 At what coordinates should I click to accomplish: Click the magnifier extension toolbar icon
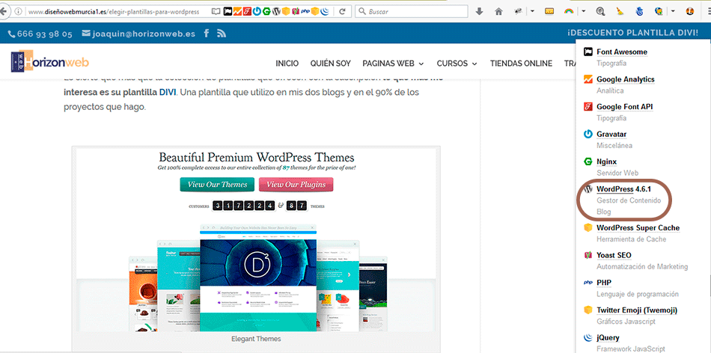point(600,11)
